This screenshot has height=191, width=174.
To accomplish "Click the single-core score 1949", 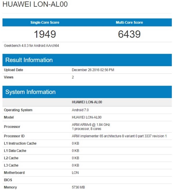I will point(45,34).
